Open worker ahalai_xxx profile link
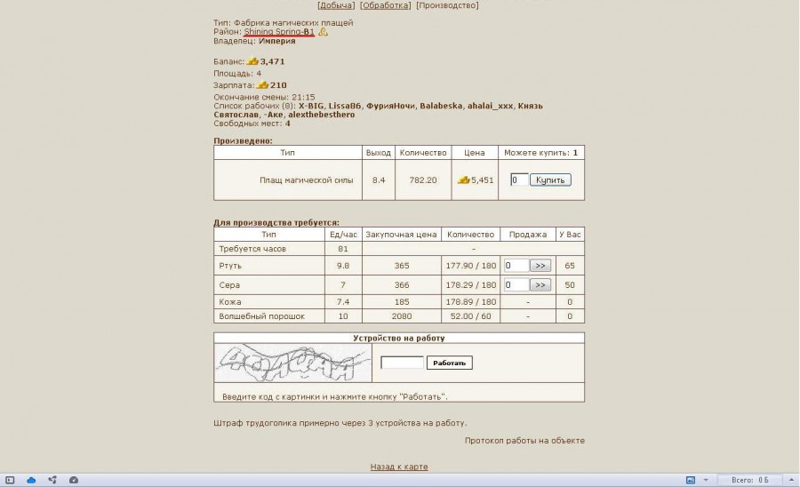800x487 pixels. (x=491, y=106)
